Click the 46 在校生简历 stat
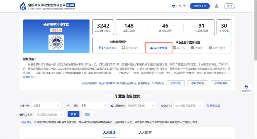Viewport: 257px width, 139px height. click(165, 27)
